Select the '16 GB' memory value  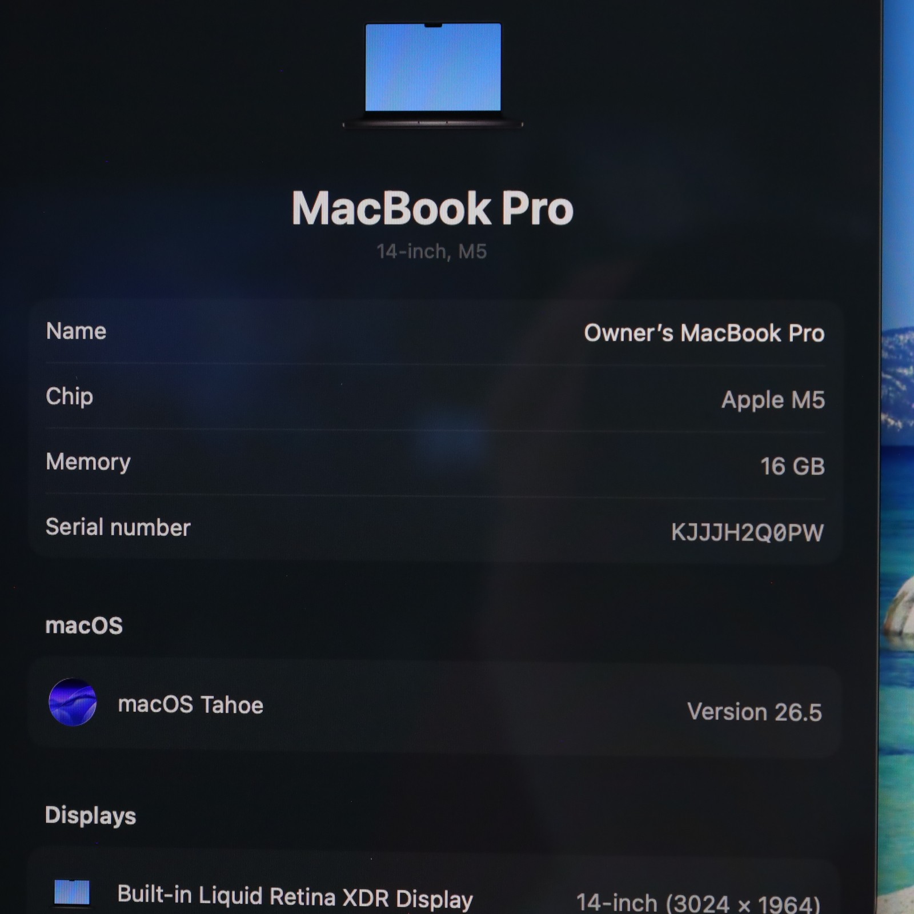point(792,466)
